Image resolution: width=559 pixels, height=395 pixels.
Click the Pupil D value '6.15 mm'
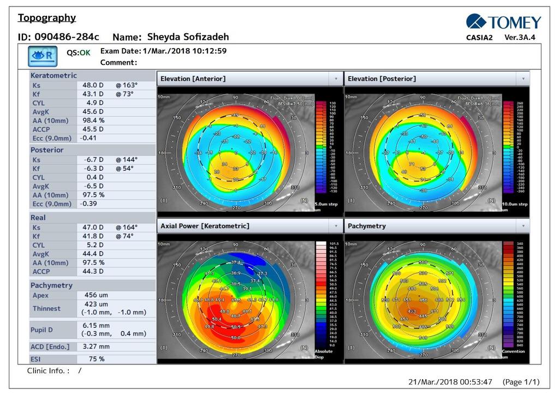[96, 325]
